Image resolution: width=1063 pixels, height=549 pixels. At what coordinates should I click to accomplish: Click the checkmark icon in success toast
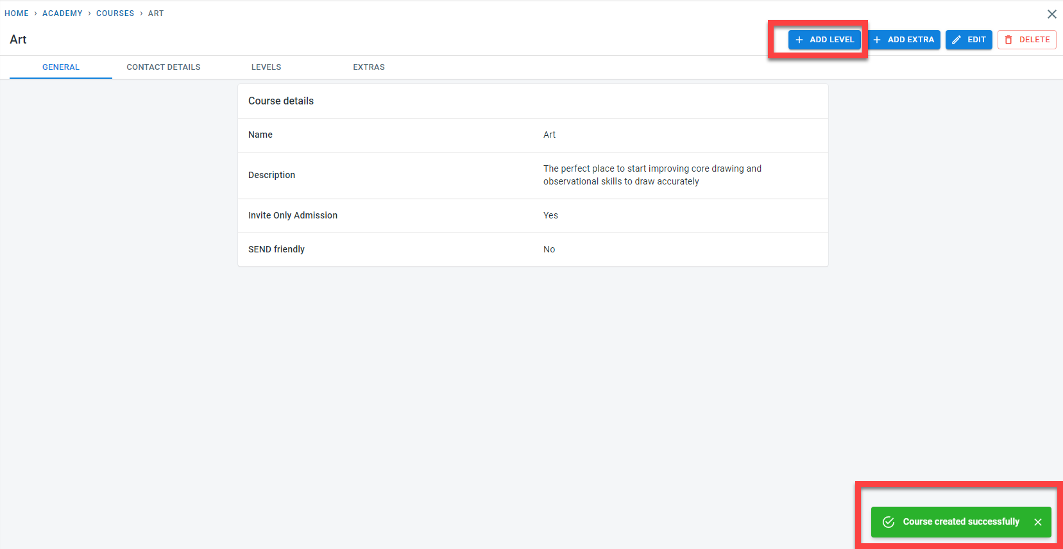(x=889, y=522)
